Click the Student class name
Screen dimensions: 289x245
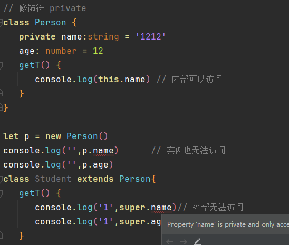click(53, 179)
